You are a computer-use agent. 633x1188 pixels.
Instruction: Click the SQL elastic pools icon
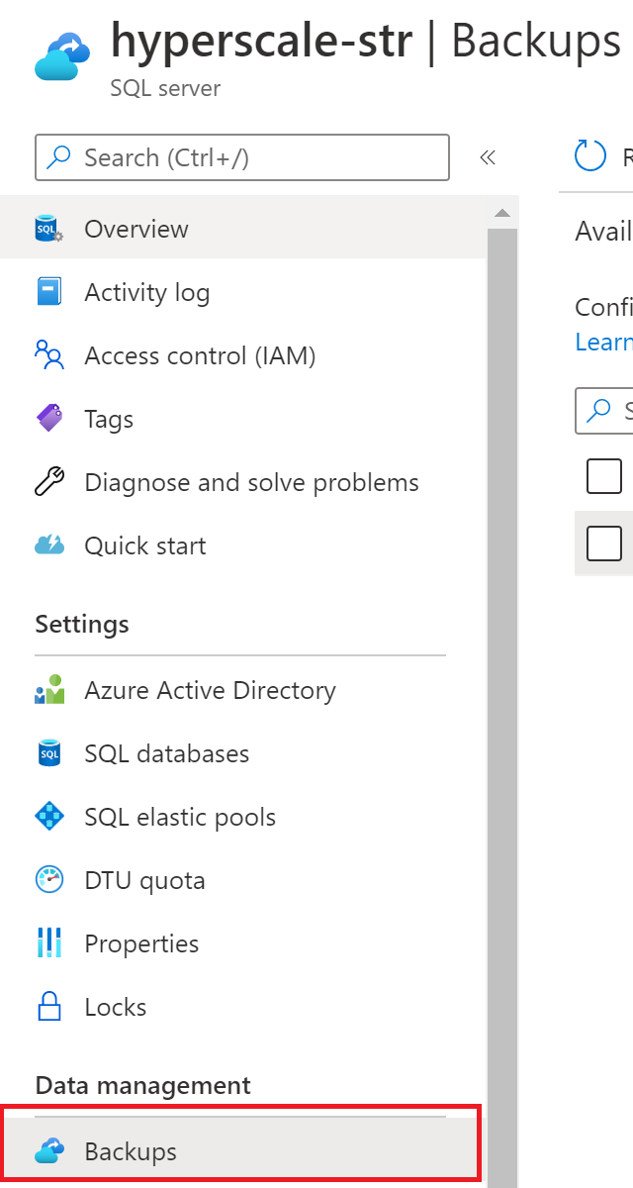click(x=49, y=817)
